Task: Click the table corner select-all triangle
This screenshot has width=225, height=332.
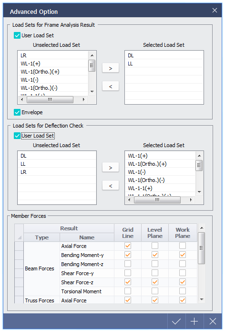Action: 19,237
